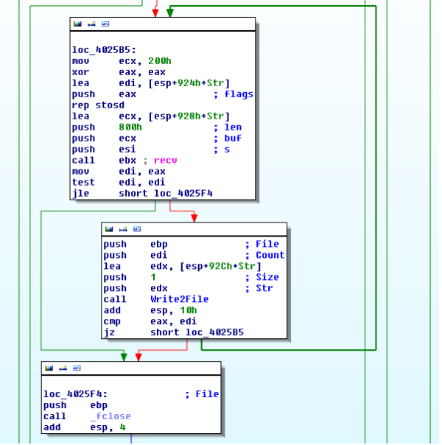Click pencil edit icon on Write2File block
This screenshot has width=442, height=445.
123,229
